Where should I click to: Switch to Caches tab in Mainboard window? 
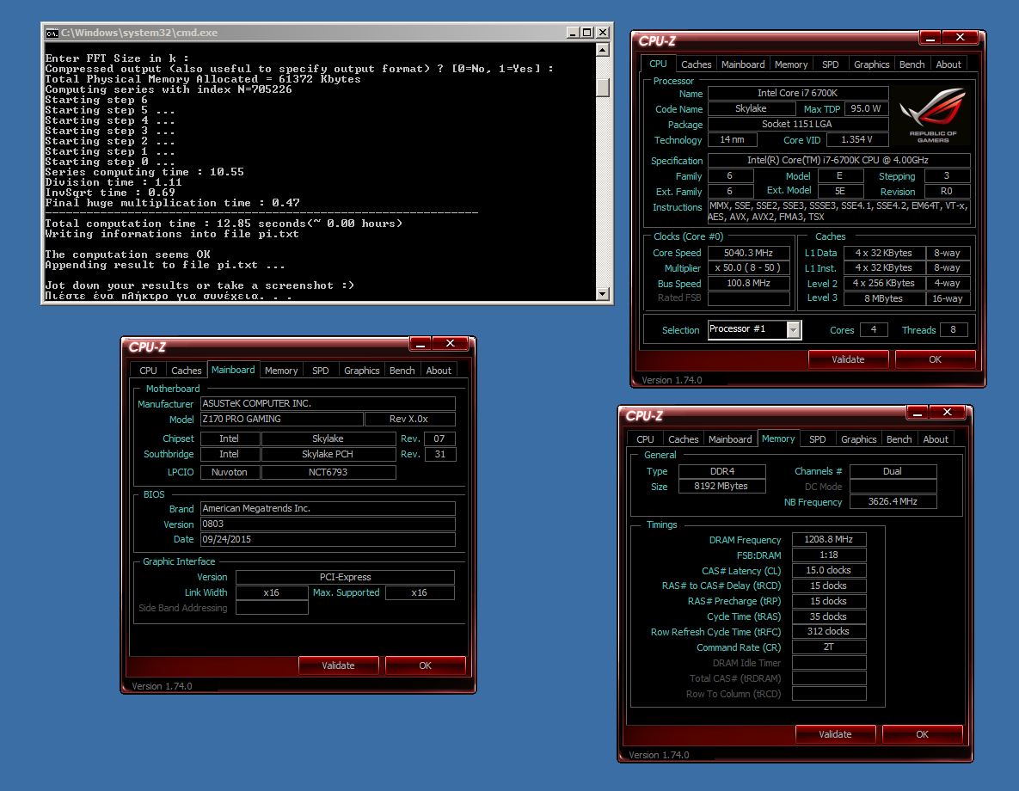[x=187, y=371]
